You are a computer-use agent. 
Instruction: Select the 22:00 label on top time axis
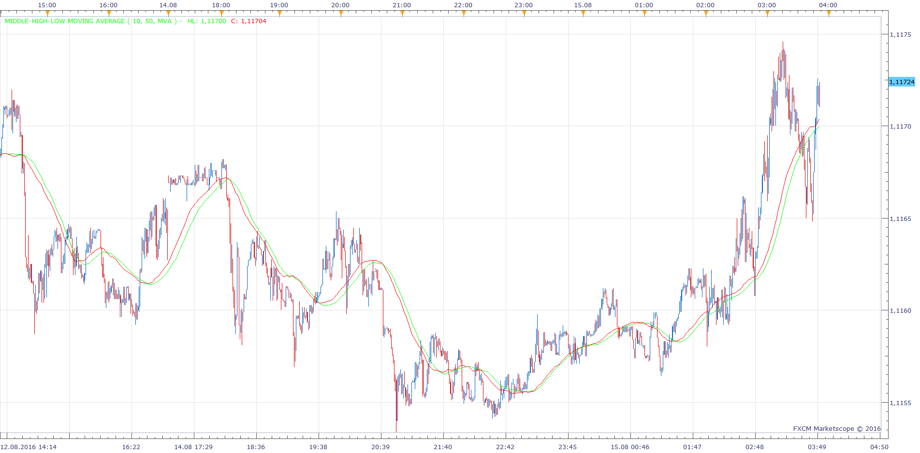pos(463,5)
